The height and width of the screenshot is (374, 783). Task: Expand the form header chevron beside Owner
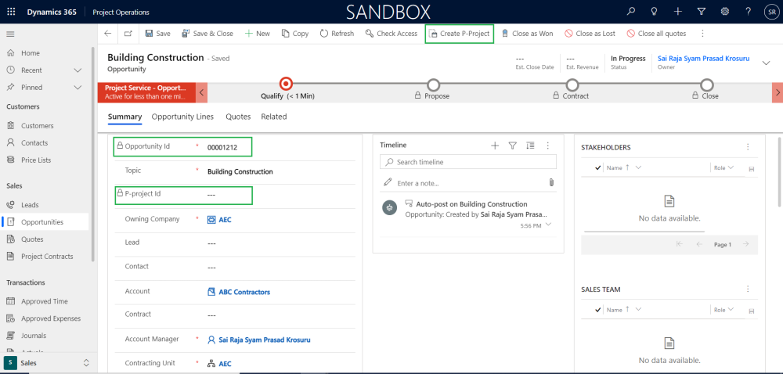pos(766,63)
